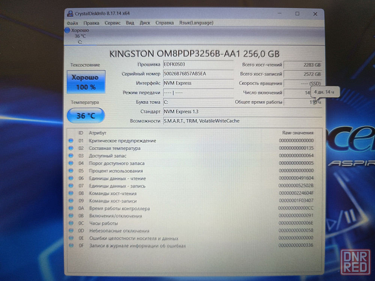Open the Сервис menu
375x281 pixels.
(112, 23)
